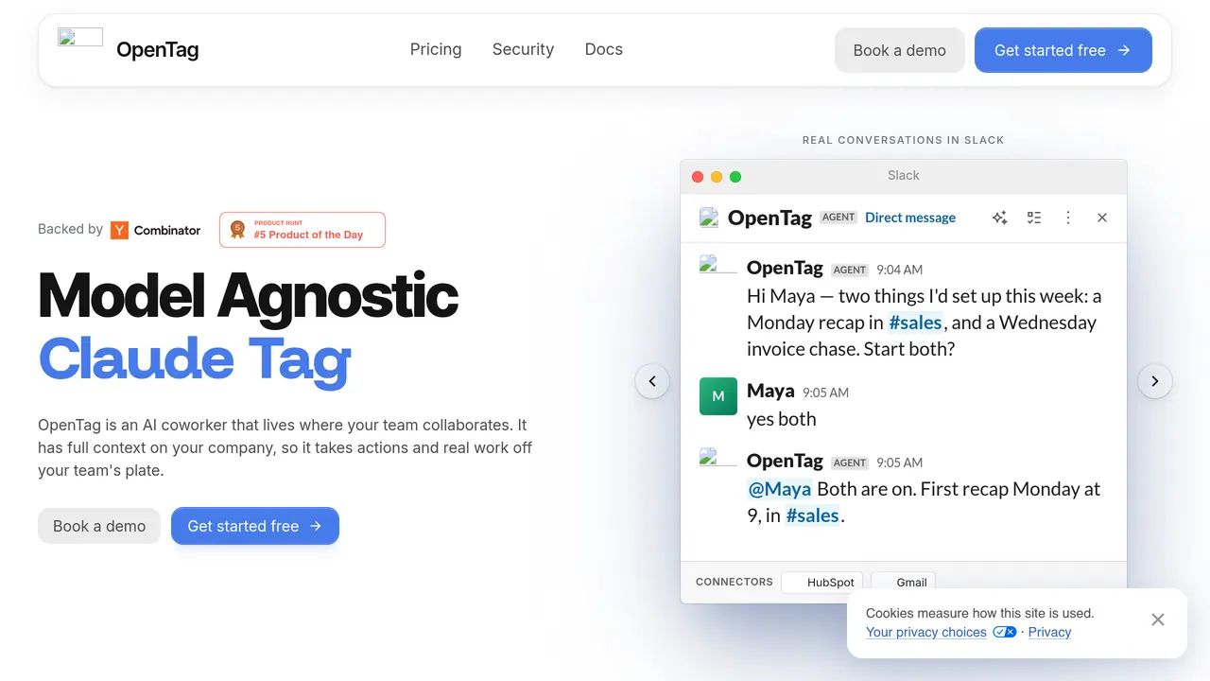Select the Gmail connector chip
Screen dimensions: 1210x681
tap(903, 583)
